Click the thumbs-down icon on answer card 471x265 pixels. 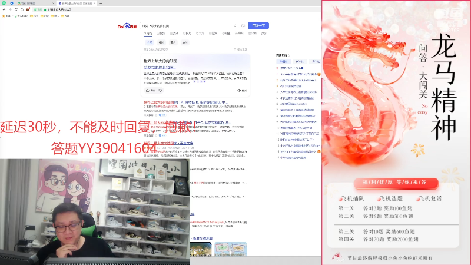pos(160,91)
